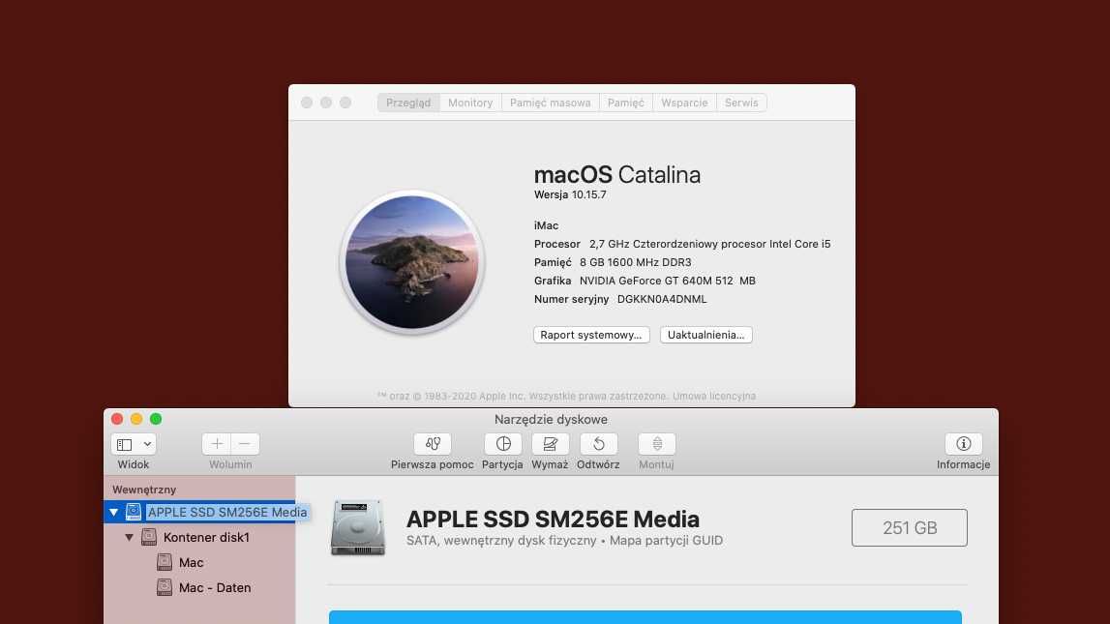The height and width of the screenshot is (624, 1110).
Task: Click the Wymaż erase icon
Action: (550, 444)
